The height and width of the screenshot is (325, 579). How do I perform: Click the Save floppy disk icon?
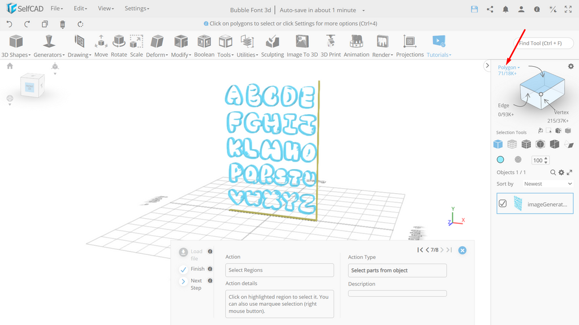pyautogui.click(x=474, y=9)
